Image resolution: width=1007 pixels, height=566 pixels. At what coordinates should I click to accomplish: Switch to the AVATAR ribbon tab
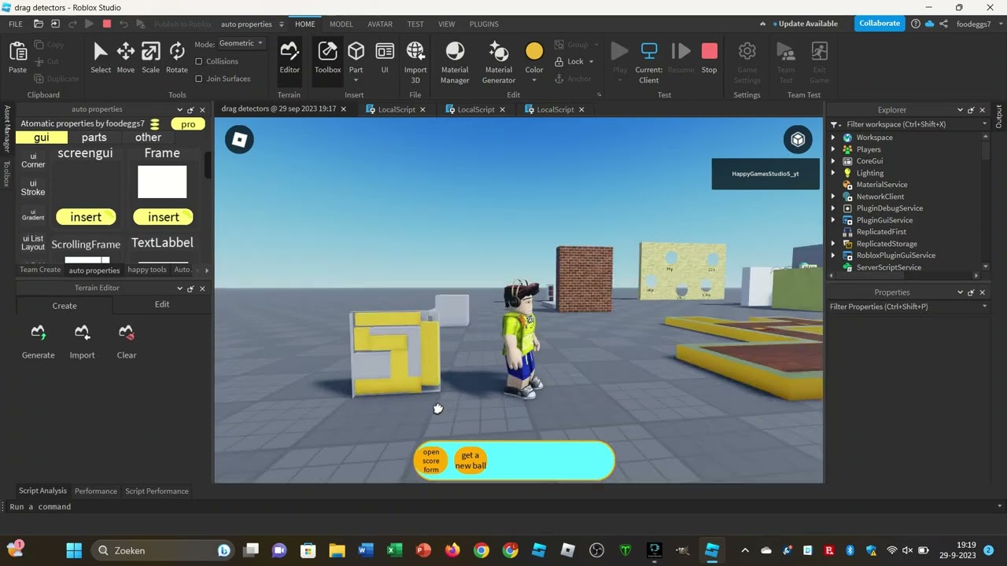pos(380,24)
